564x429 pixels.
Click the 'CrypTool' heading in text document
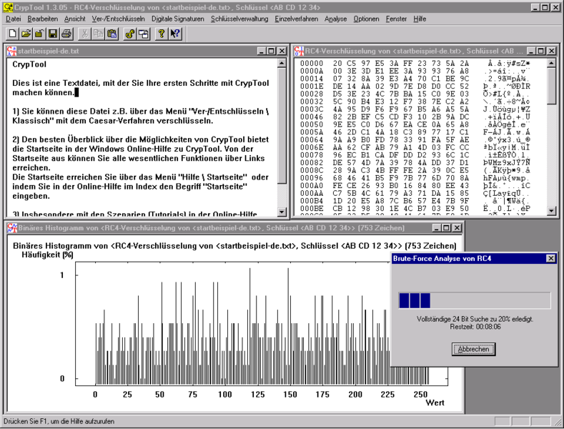pos(29,64)
